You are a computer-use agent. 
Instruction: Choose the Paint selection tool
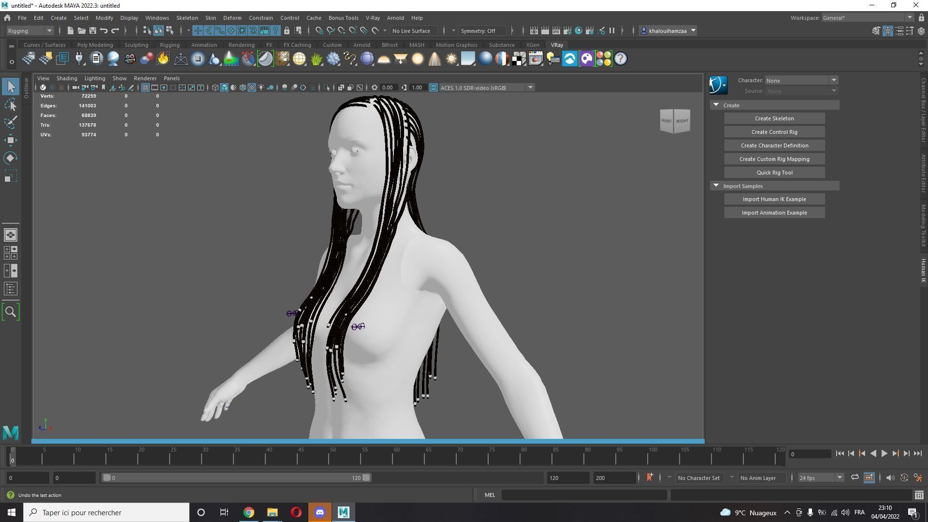tap(11, 122)
